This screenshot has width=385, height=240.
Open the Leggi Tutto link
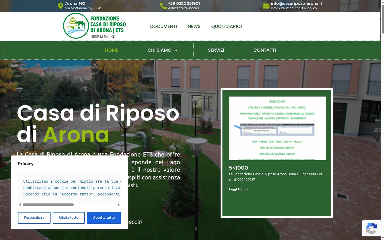click(x=238, y=189)
